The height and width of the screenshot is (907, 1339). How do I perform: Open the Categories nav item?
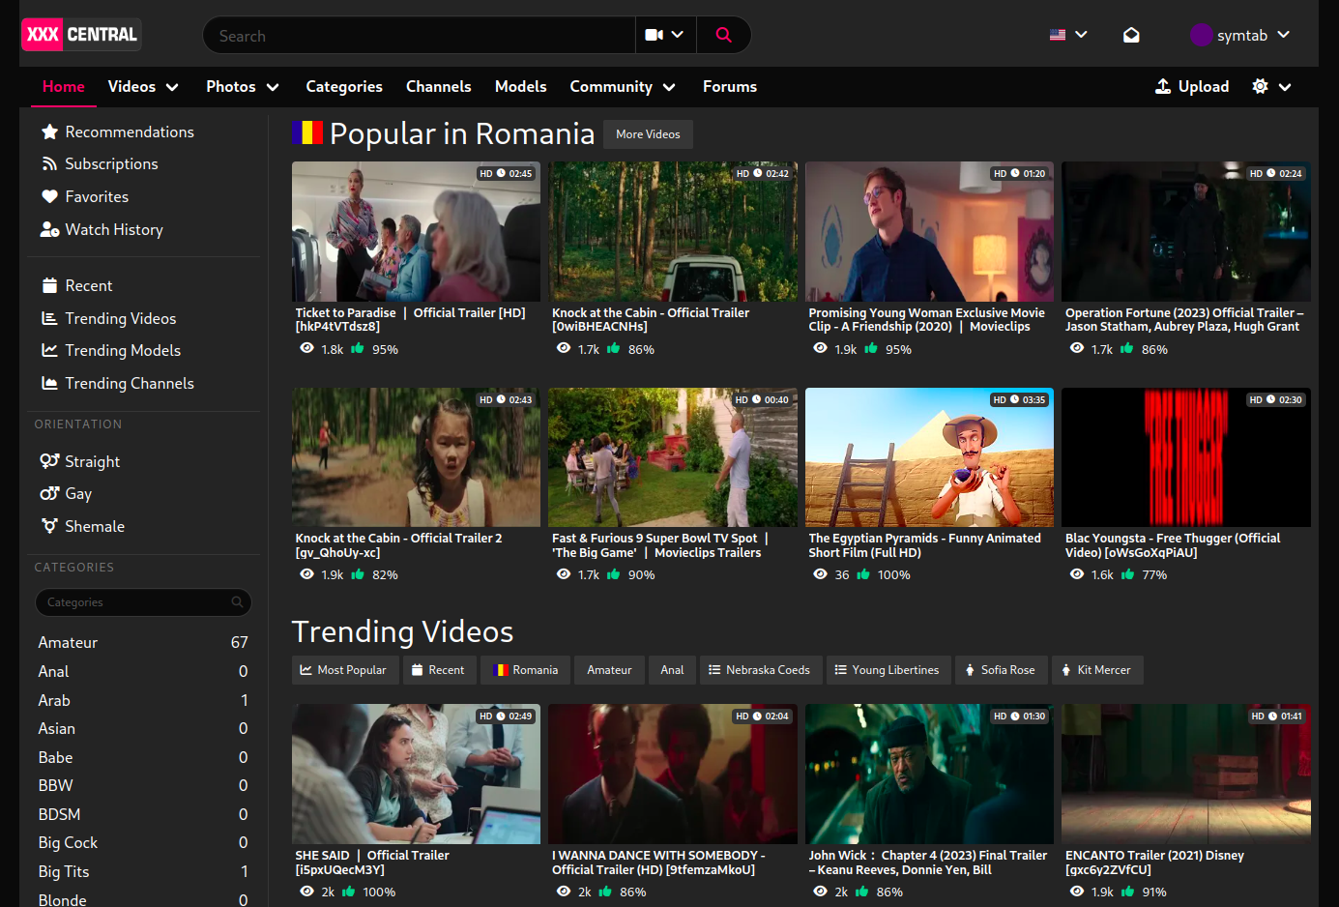click(x=344, y=87)
